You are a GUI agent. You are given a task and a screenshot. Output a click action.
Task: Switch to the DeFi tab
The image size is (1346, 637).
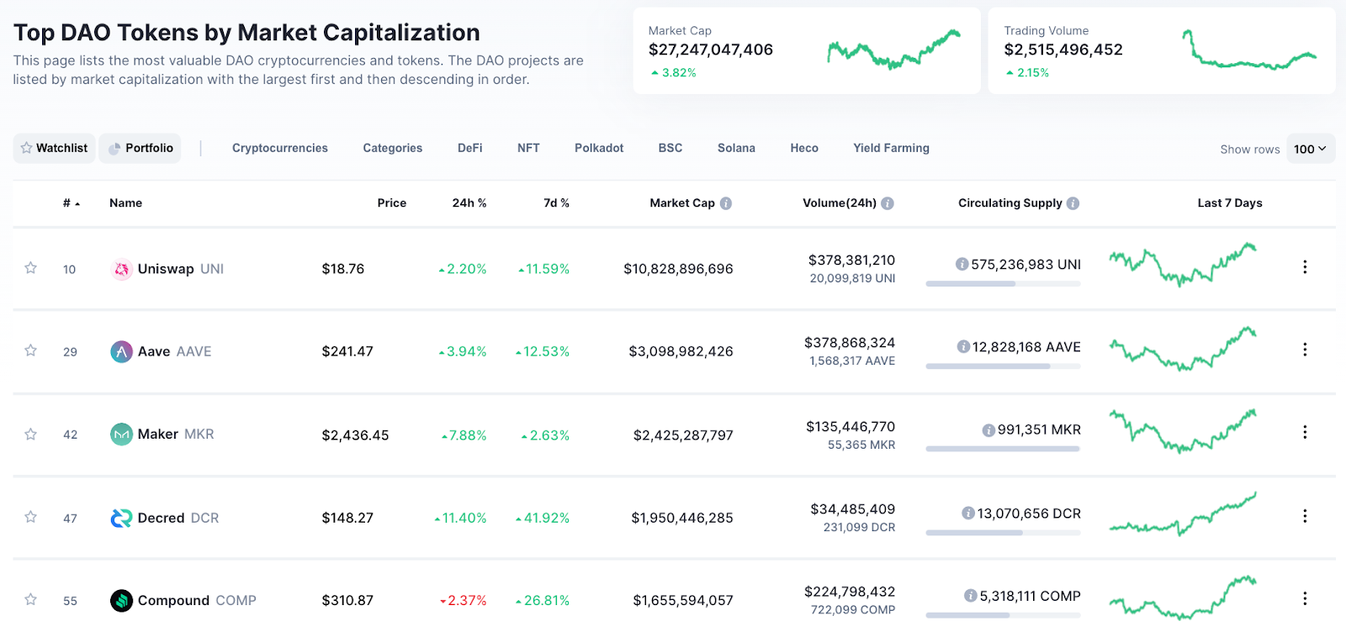pyautogui.click(x=470, y=148)
